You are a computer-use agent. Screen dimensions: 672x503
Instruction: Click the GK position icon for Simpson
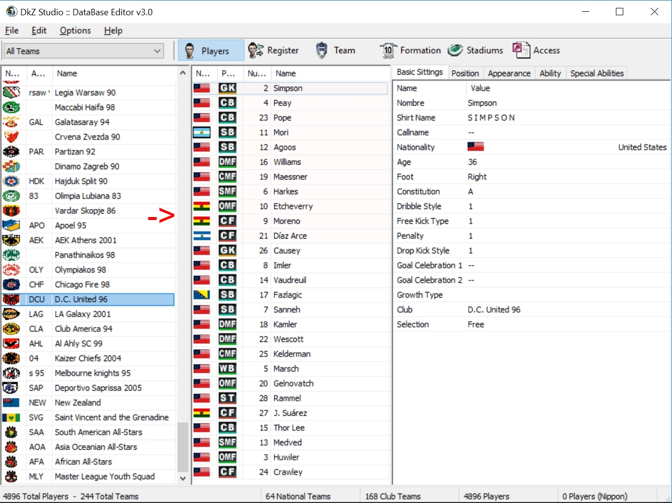(227, 88)
